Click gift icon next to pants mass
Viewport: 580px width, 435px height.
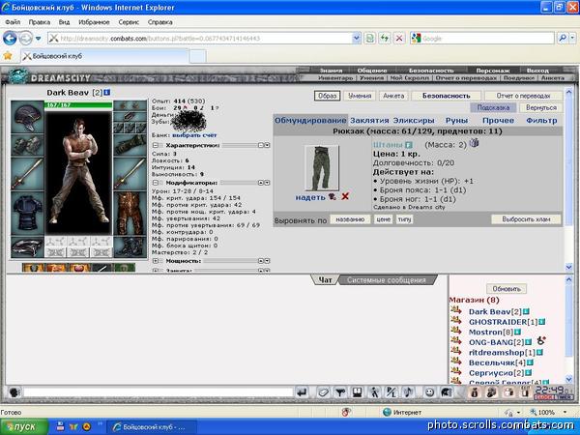[475, 143]
